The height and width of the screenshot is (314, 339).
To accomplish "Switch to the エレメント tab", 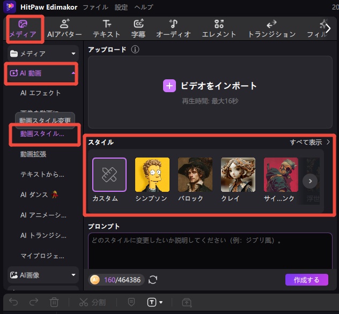I will 219,29.
